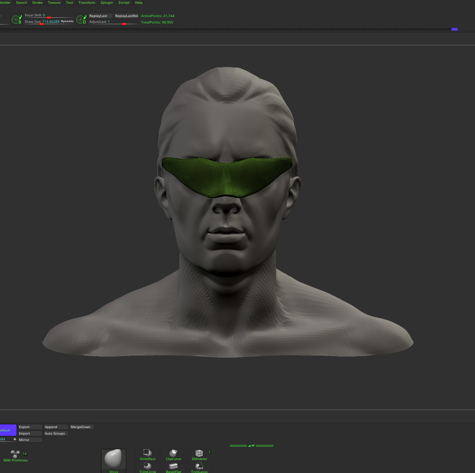
Task: Click the MergeDown button
Action: [81, 427]
